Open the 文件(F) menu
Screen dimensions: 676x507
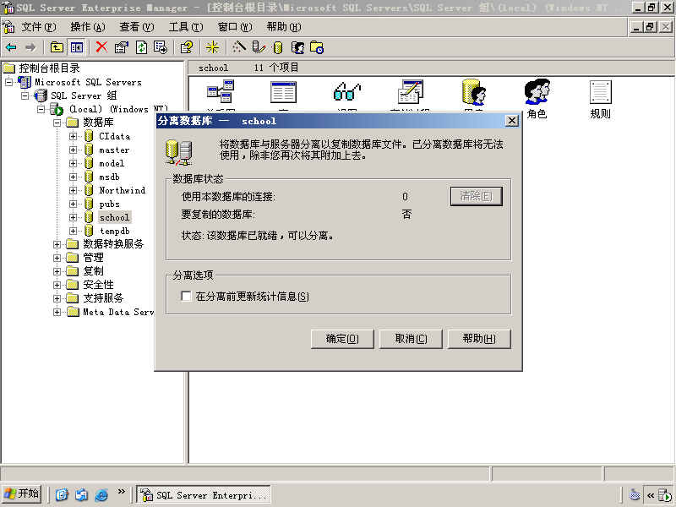[39, 27]
